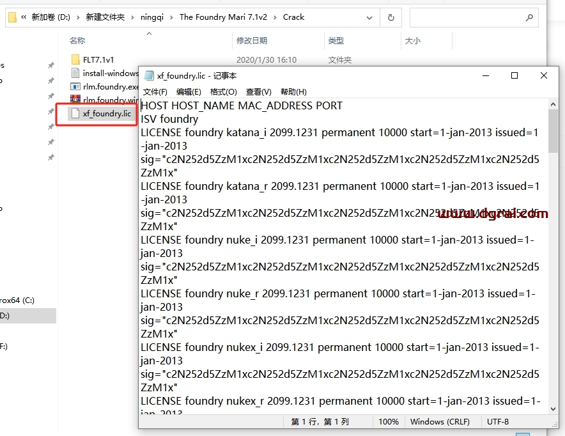Click the Windows (CRLF) status entry

440,421
